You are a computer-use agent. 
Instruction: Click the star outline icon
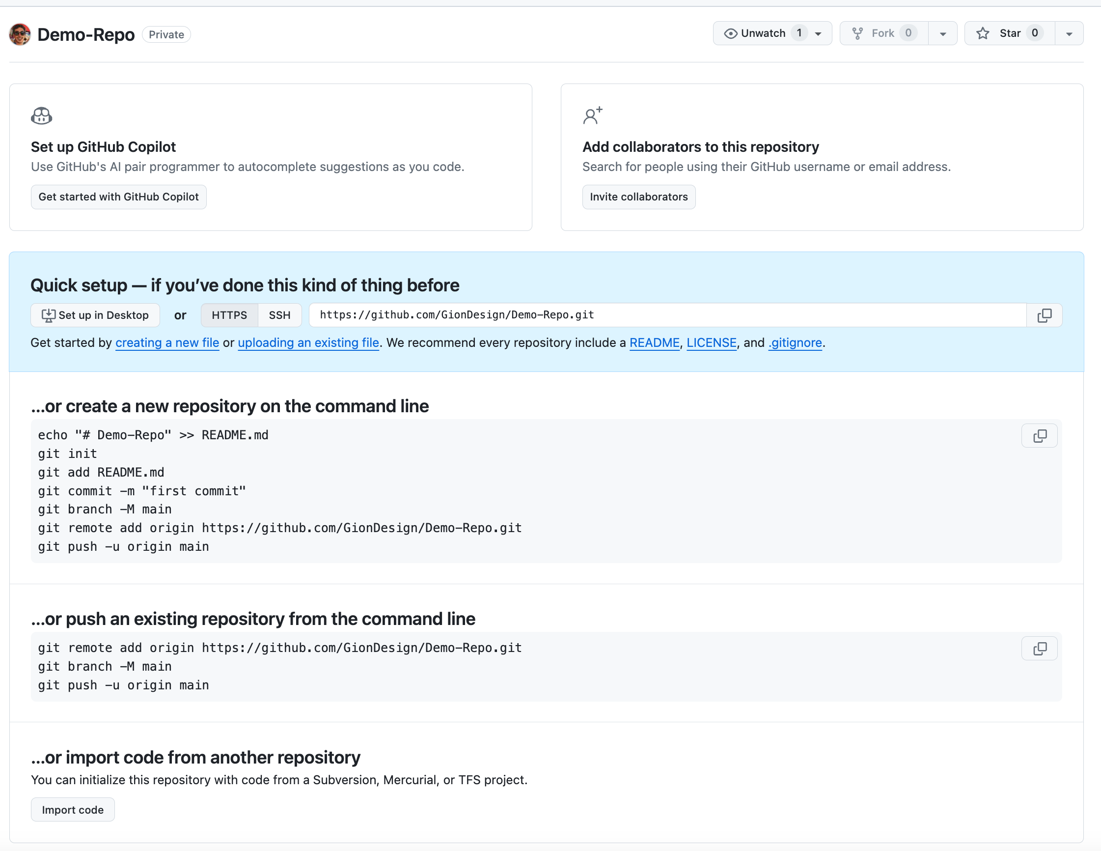[x=983, y=33]
